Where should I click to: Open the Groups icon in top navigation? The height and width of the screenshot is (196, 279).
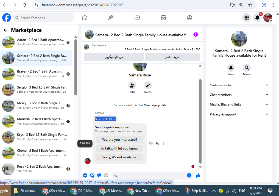pos(189,18)
